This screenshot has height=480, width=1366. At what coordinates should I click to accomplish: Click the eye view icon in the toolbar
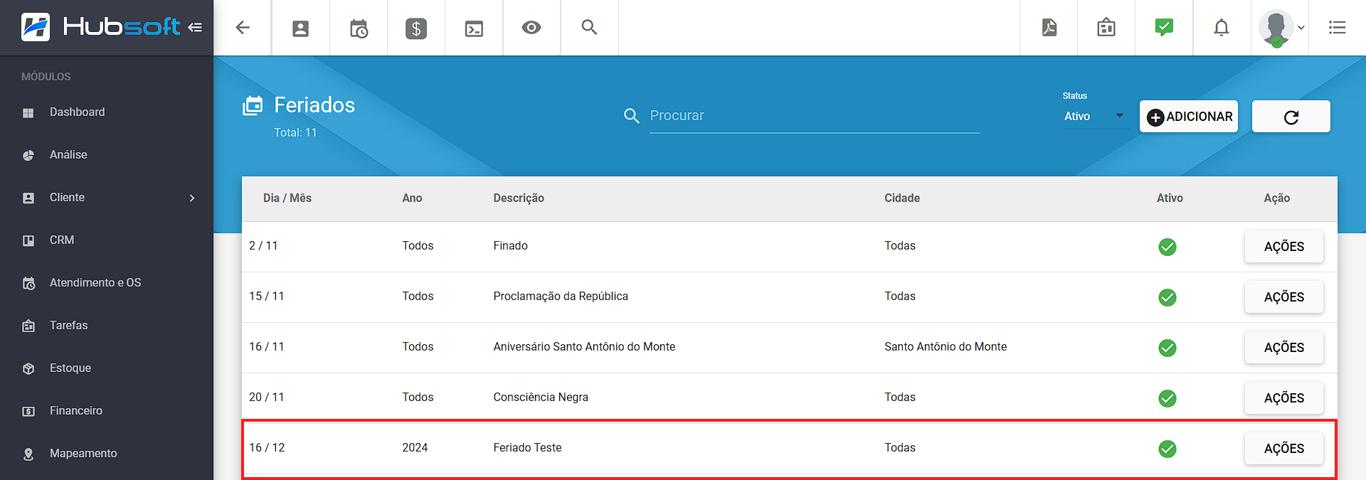coord(531,28)
